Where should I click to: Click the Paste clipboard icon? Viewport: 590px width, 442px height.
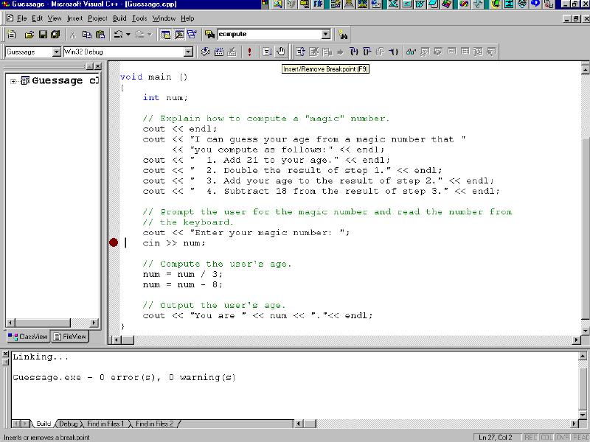click(x=100, y=35)
